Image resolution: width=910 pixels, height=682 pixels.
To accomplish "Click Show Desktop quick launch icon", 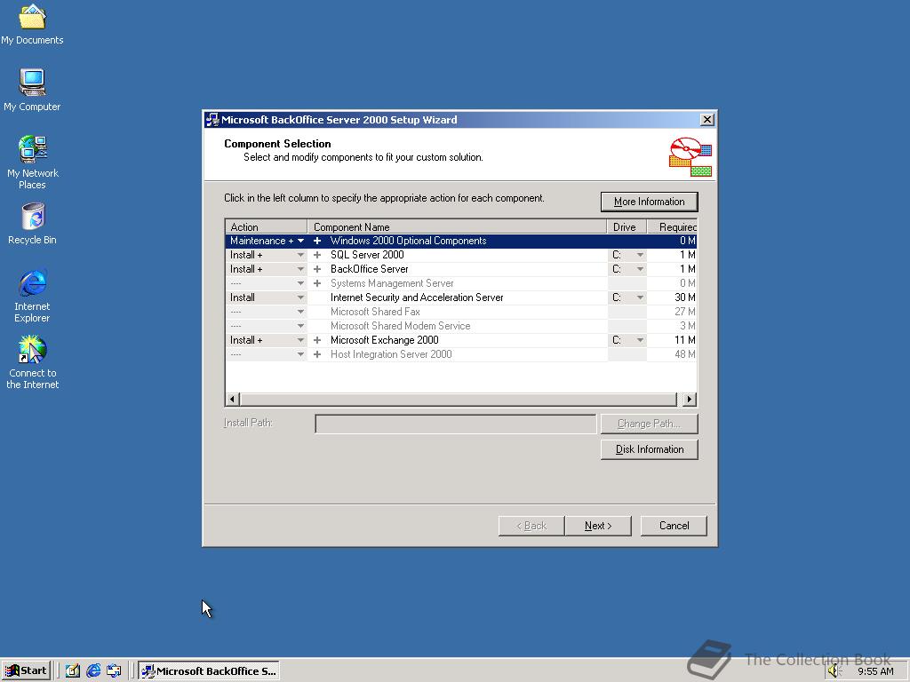I will click(73, 670).
